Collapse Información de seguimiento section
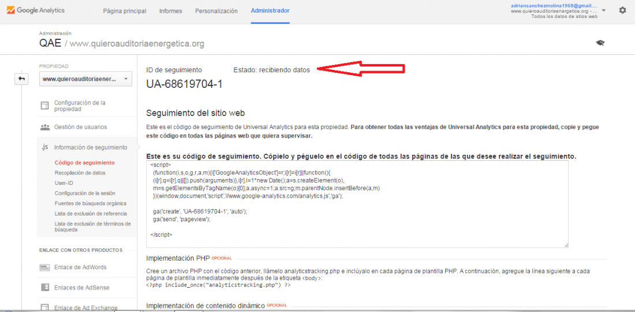 click(x=91, y=147)
